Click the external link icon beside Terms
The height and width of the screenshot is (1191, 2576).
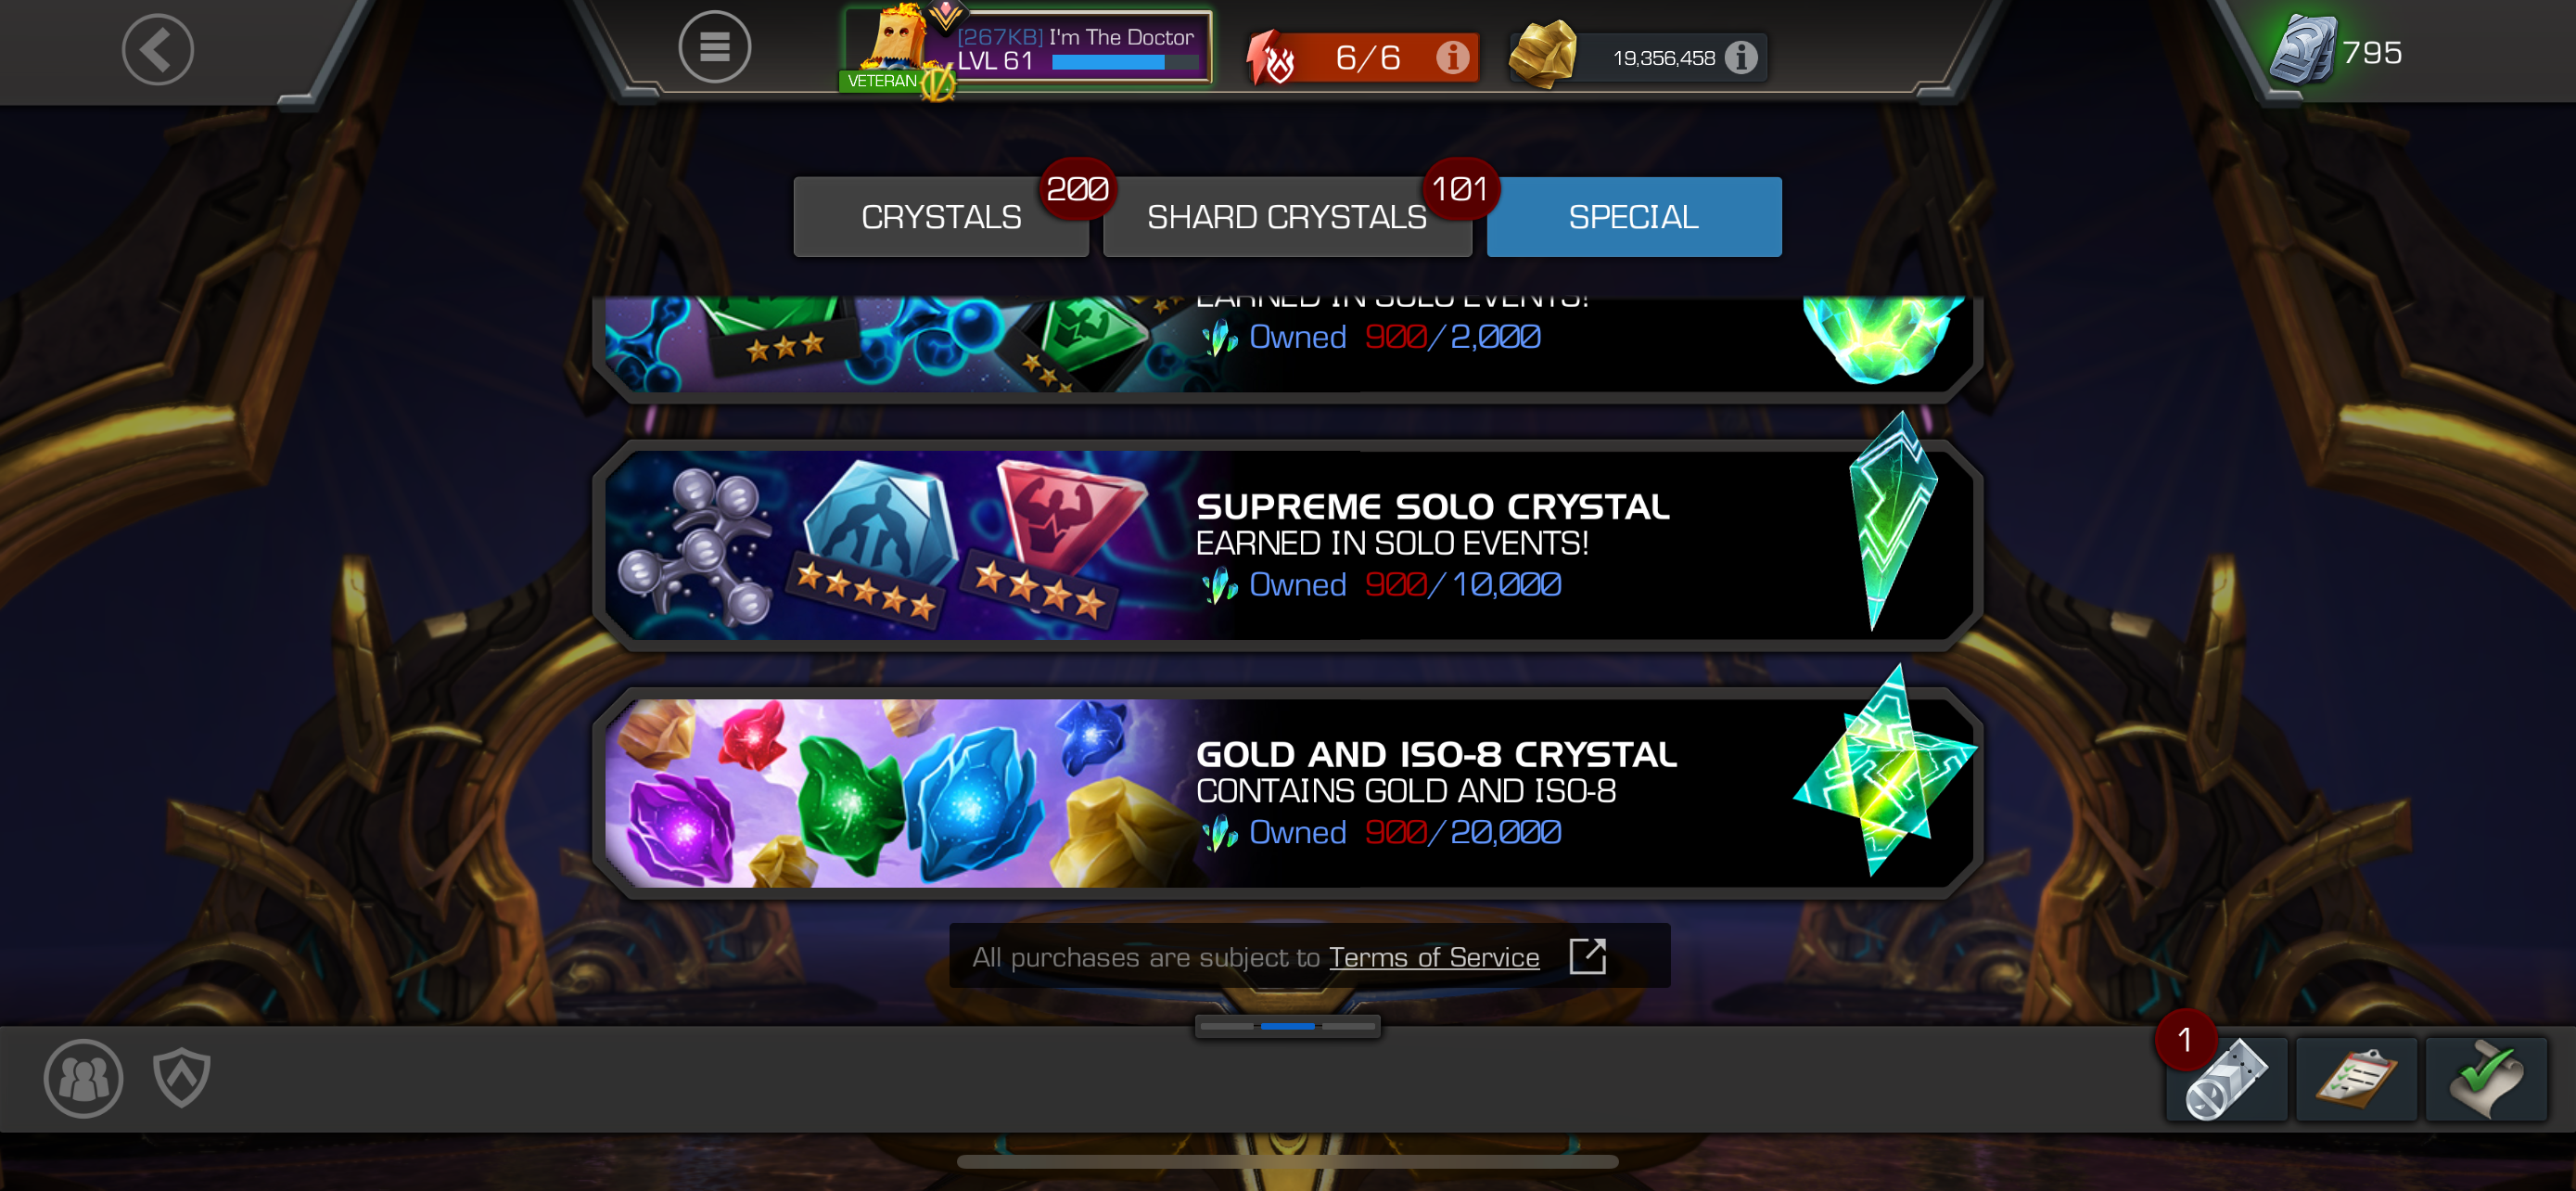click(1587, 956)
